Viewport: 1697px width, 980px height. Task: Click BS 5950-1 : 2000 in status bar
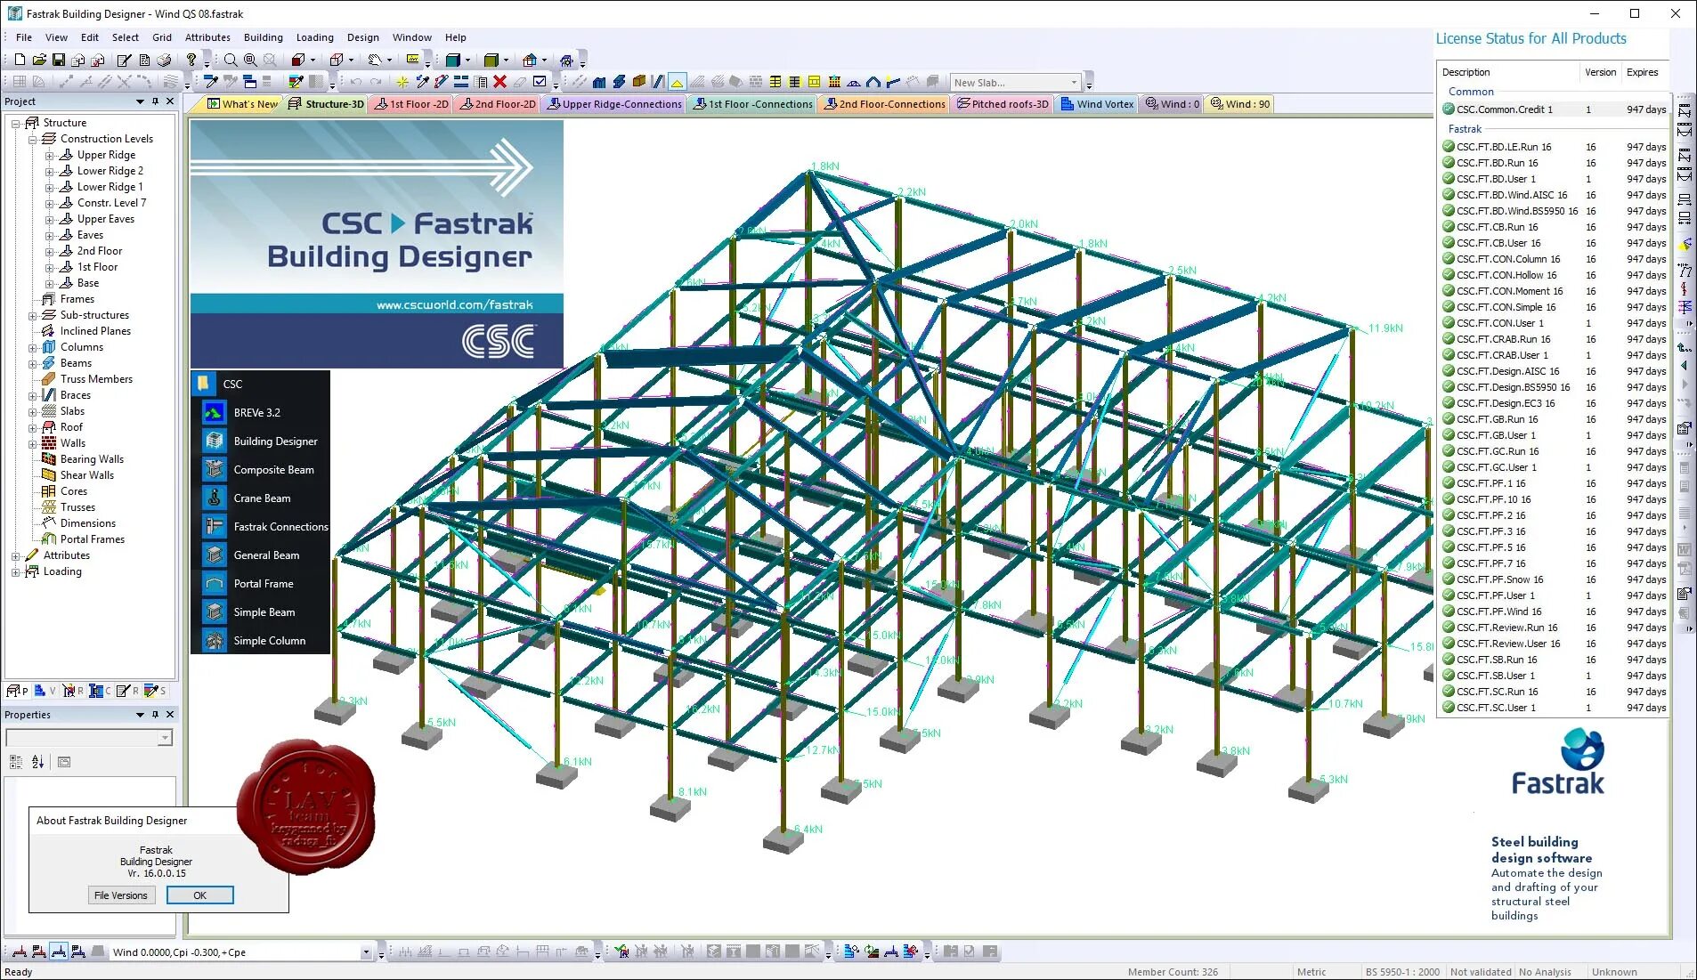click(x=1402, y=972)
